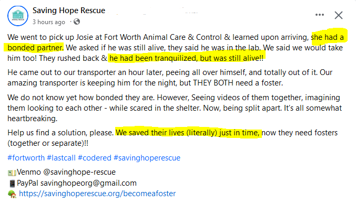This screenshot has width=356, height=203.
Task: Select the #savinghoperescue hashtag
Action: click(147, 158)
